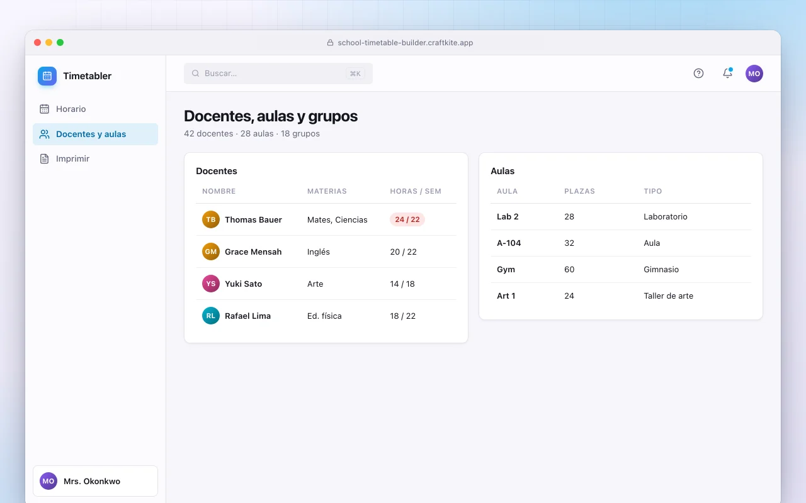Go to the Imprimir section
Image resolution: width=806 pixels, height=503 pixels.
95,158
